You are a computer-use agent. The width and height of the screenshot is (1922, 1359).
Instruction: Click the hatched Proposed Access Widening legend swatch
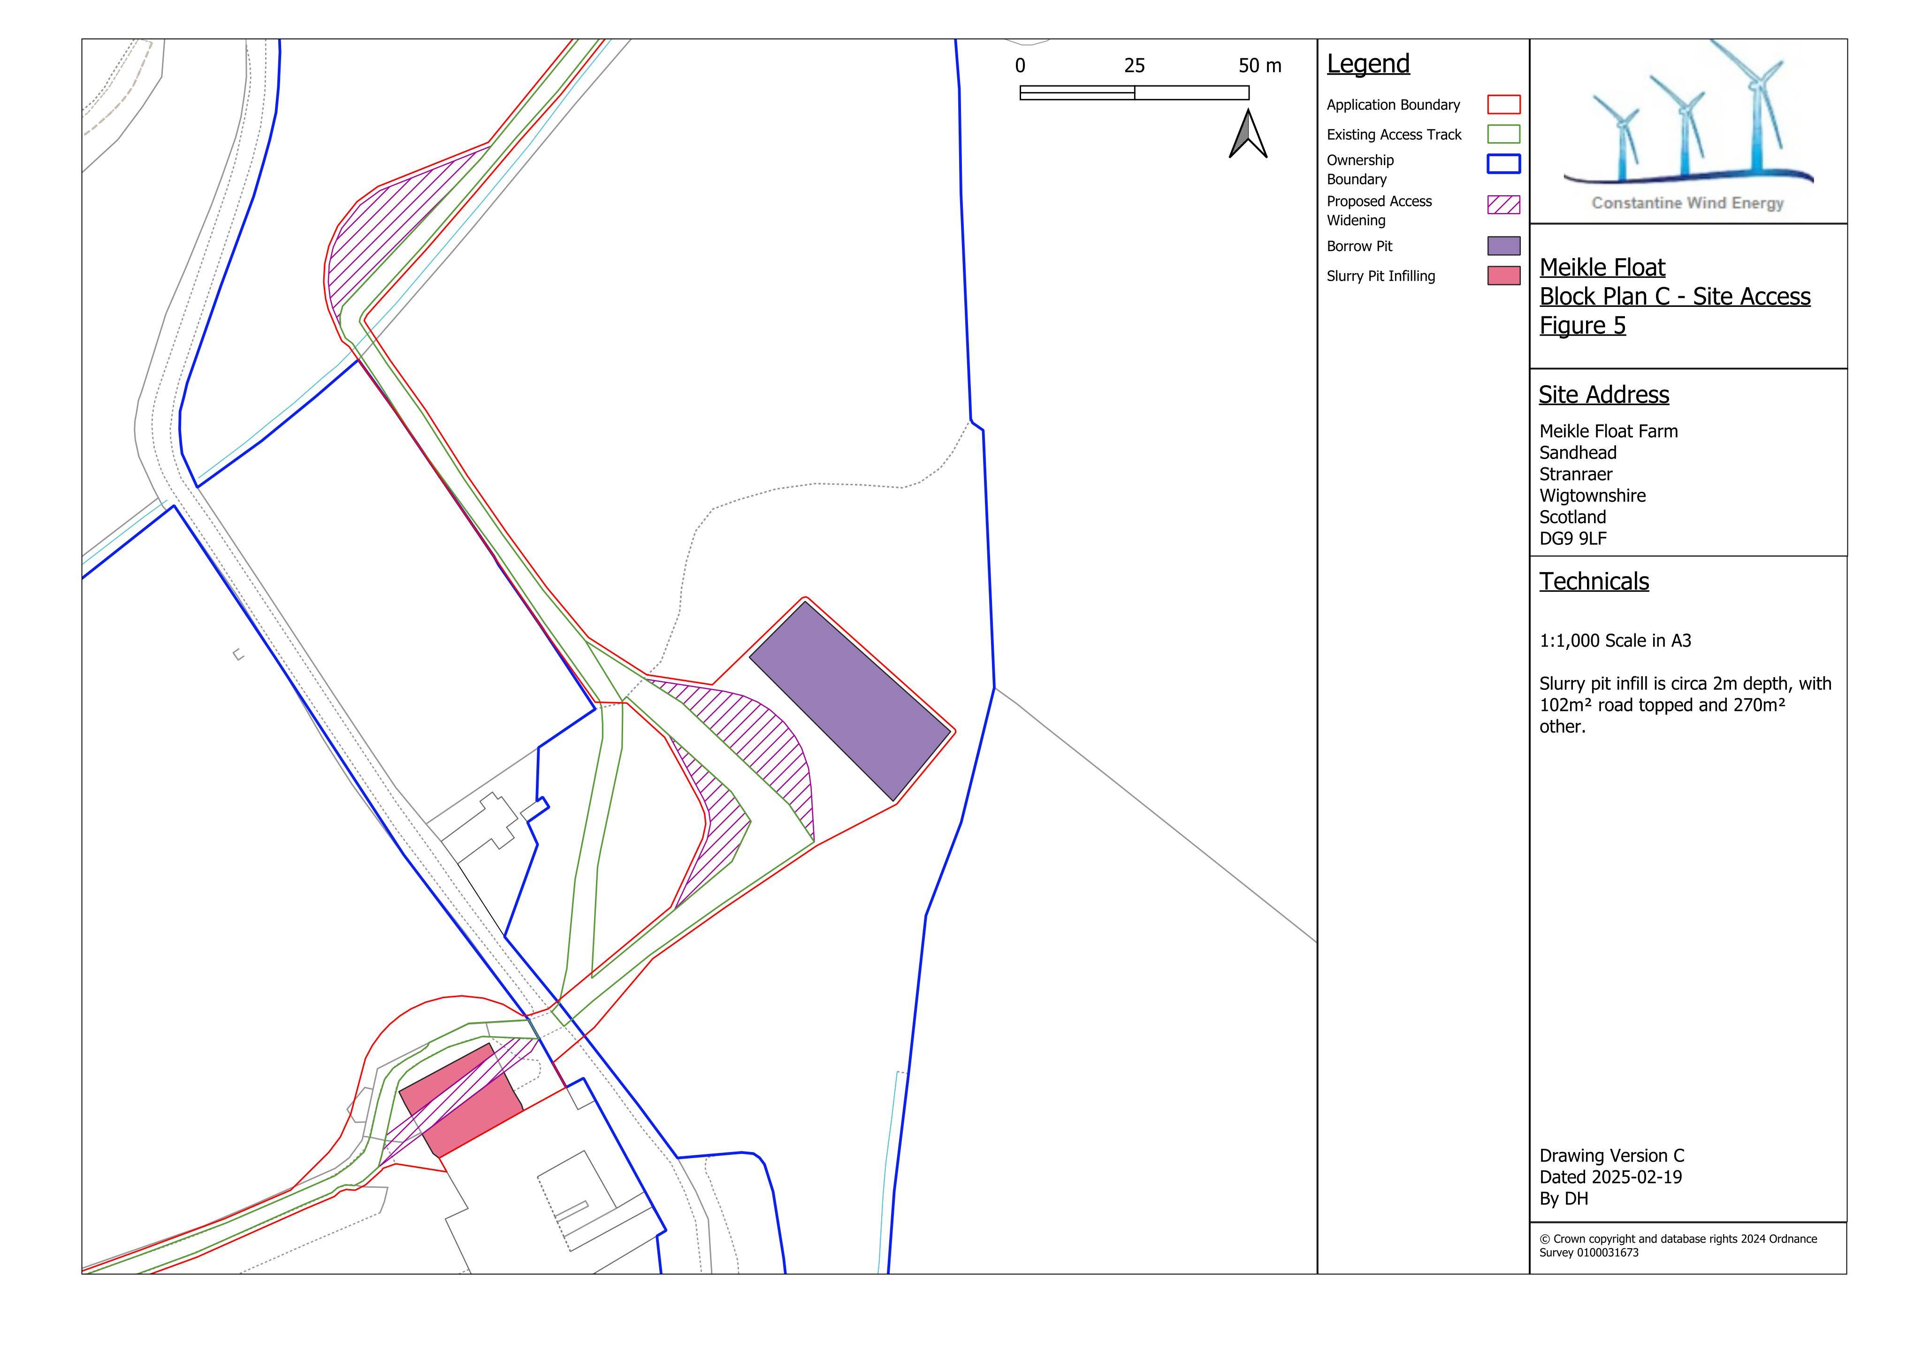1503,204
